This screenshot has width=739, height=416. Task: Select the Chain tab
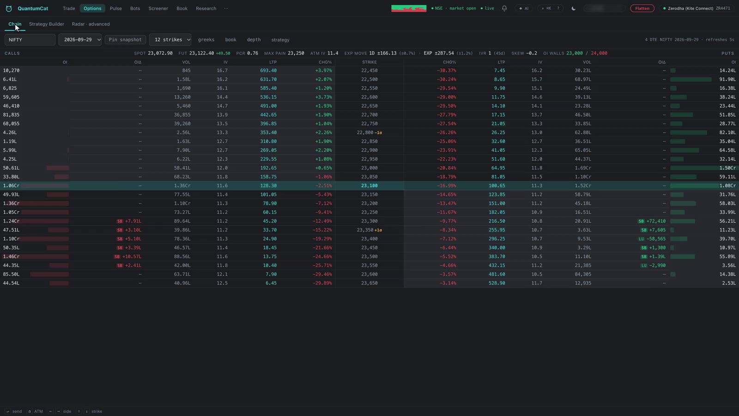tap(15, 24)
